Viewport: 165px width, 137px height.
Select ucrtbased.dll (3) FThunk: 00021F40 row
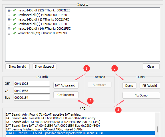pyautogui.click(x=42, y=15)
